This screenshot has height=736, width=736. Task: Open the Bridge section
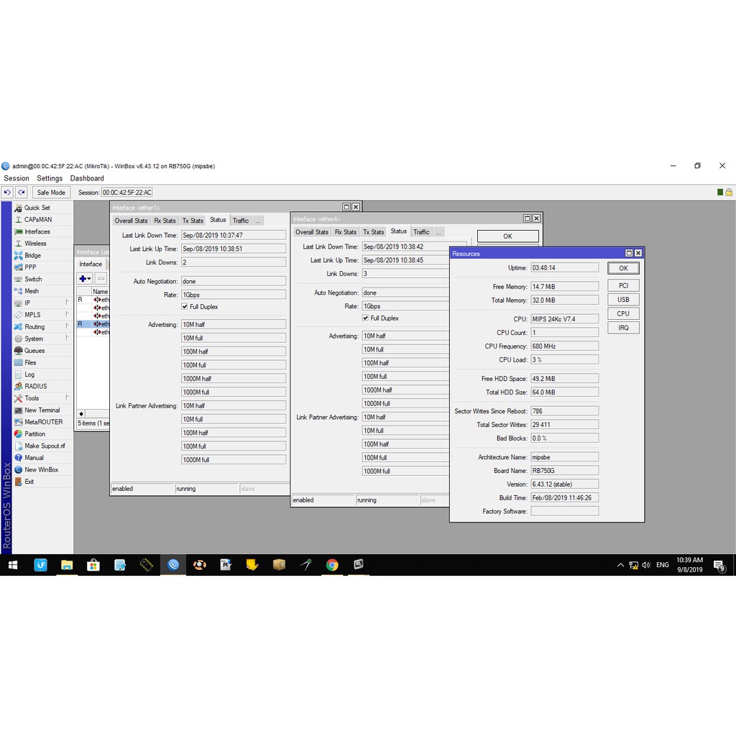(32, 255)
